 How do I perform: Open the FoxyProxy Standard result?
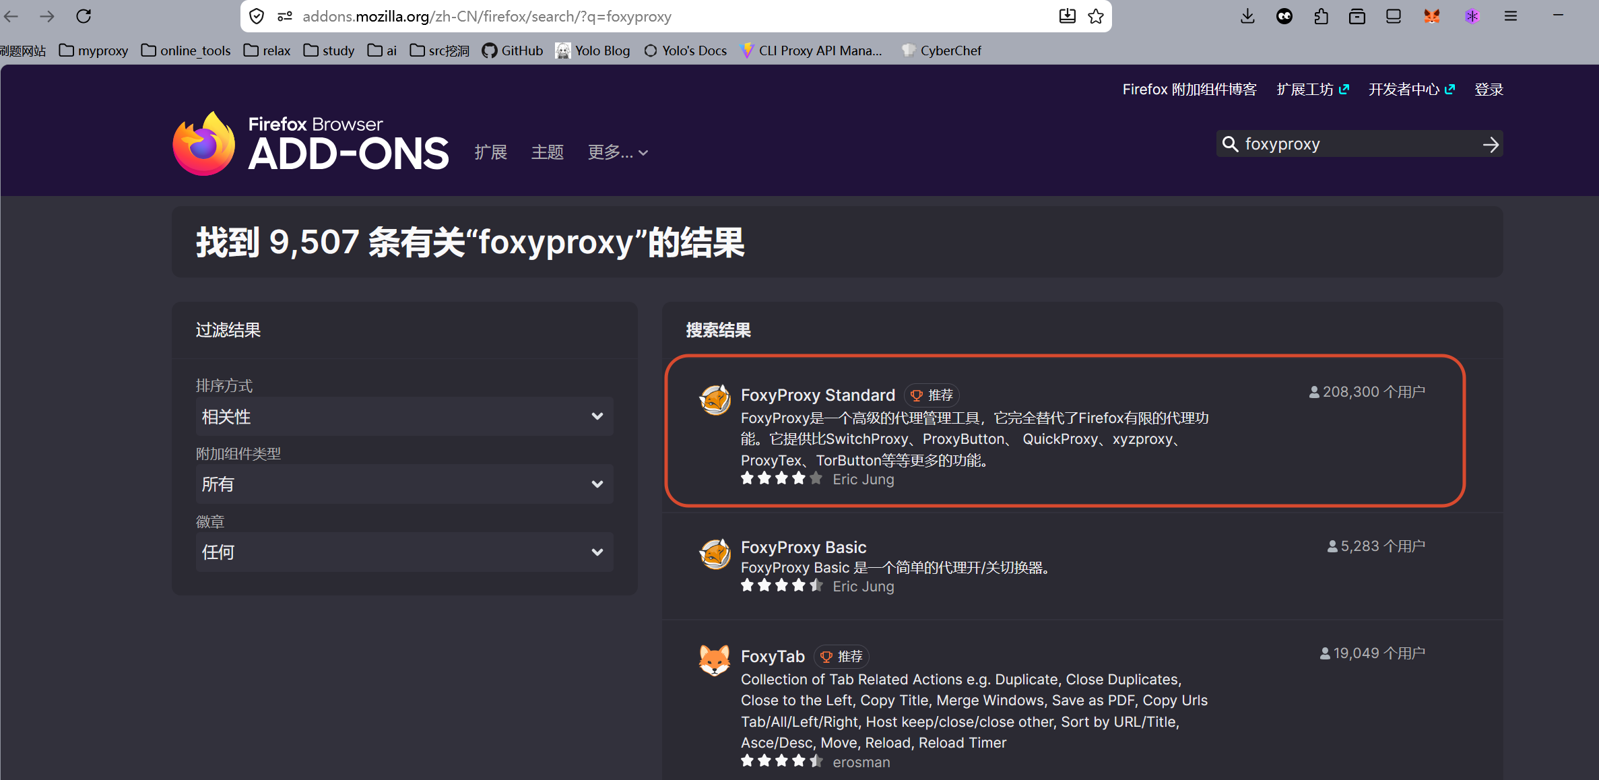tap(818, 395)
